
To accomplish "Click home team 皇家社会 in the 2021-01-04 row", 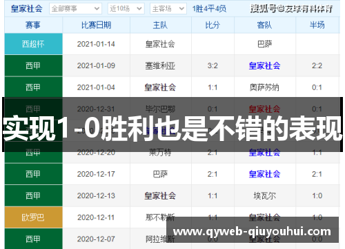I will pyautogui.click(x=160, y=87).
